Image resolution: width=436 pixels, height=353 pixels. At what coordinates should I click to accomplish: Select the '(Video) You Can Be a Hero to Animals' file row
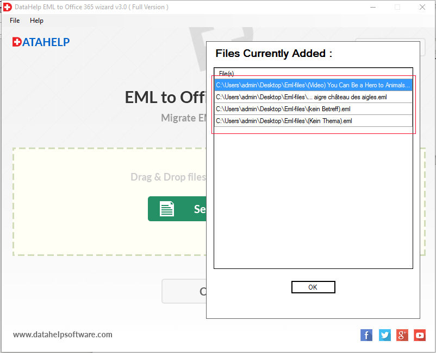tap(313, 85)
